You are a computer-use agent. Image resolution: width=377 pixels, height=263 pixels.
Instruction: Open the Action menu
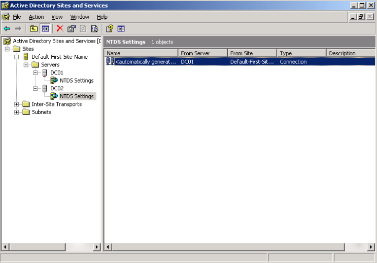coord(37,17)
